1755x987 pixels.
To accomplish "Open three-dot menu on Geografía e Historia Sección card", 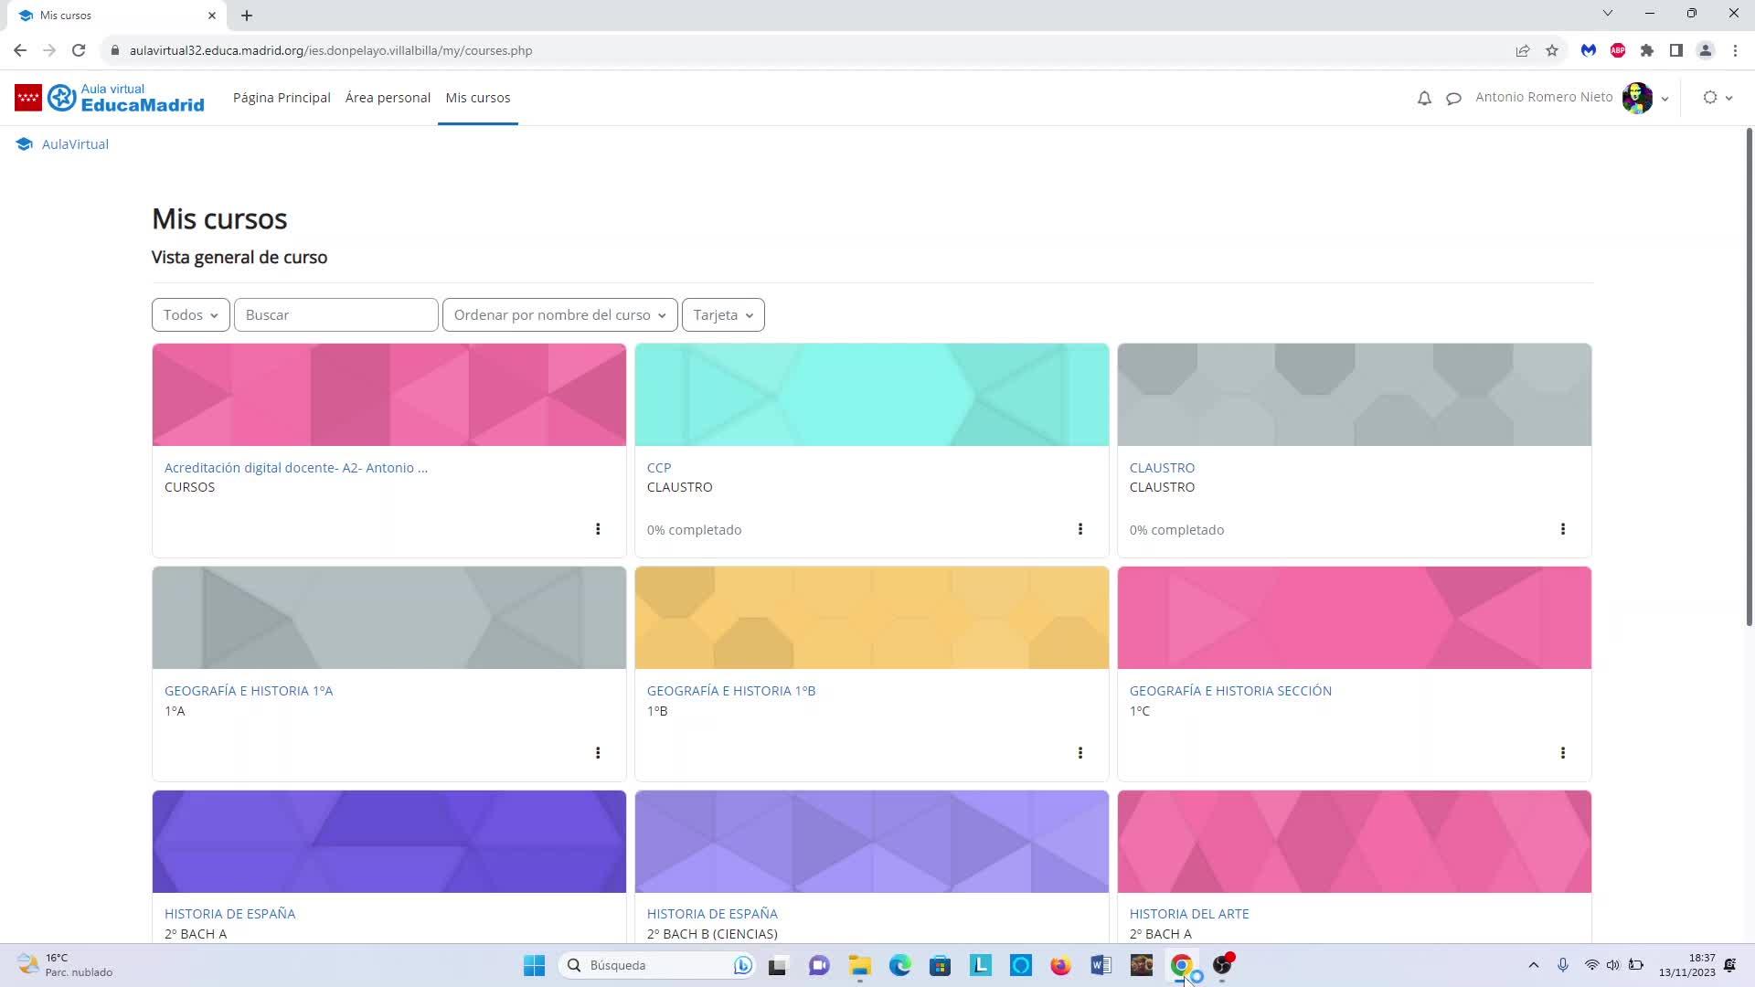I will coord(1562,753).
